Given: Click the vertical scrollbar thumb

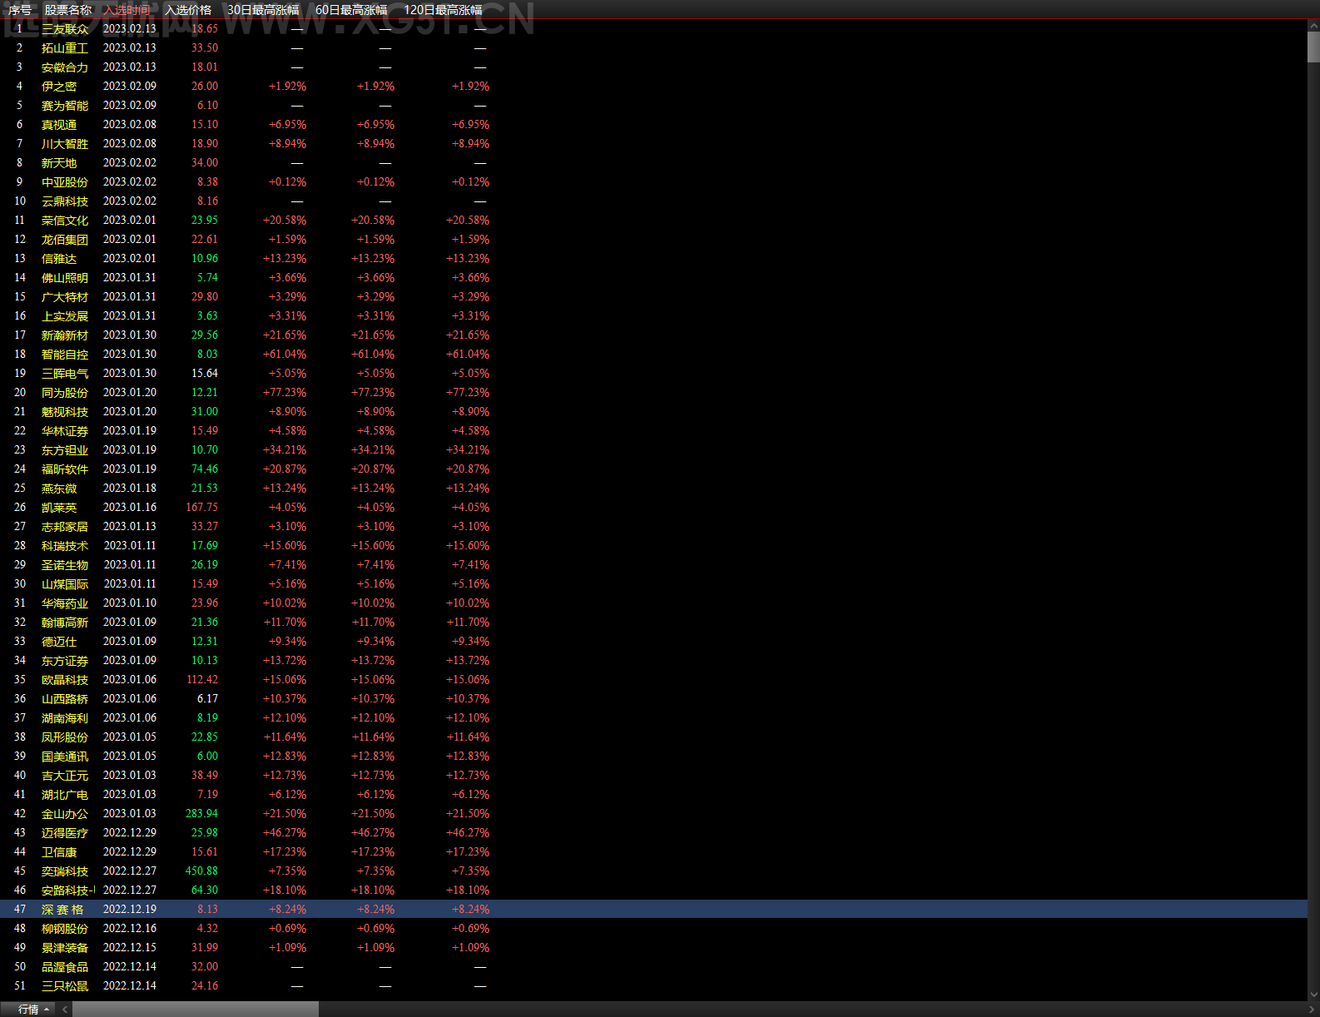Looking at the screenshot, I should click(1313, 47).
